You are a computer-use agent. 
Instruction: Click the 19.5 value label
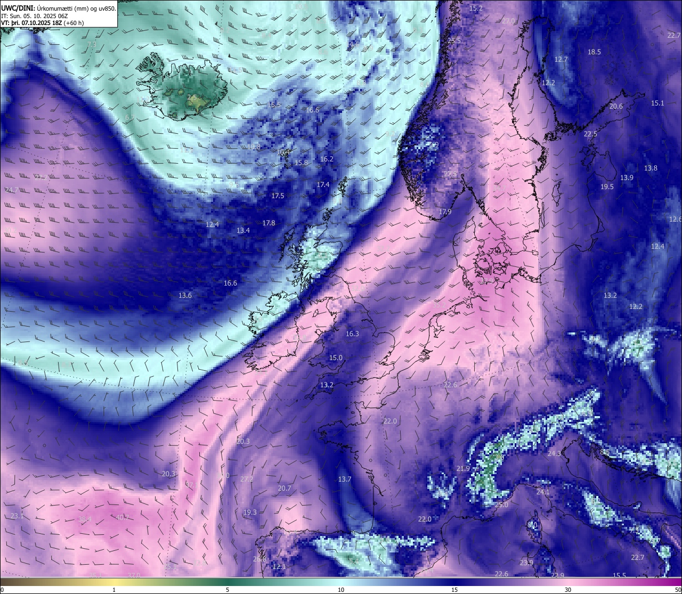coord(607,187)
